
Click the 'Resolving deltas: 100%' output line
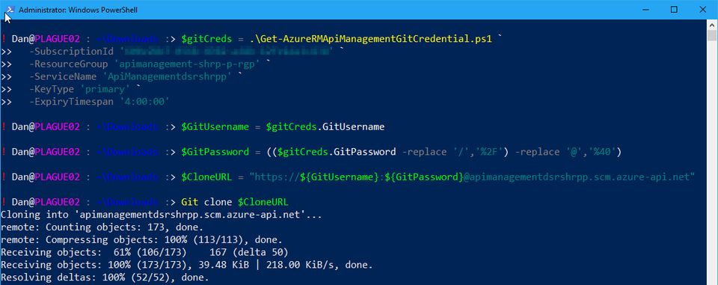point(105,278)
